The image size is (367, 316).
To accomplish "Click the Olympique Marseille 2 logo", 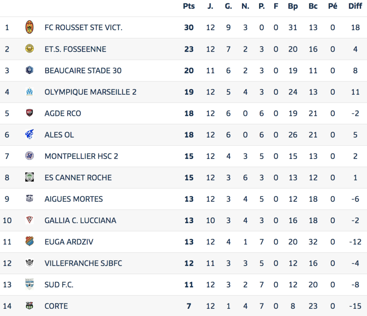I will click(29, 92).
